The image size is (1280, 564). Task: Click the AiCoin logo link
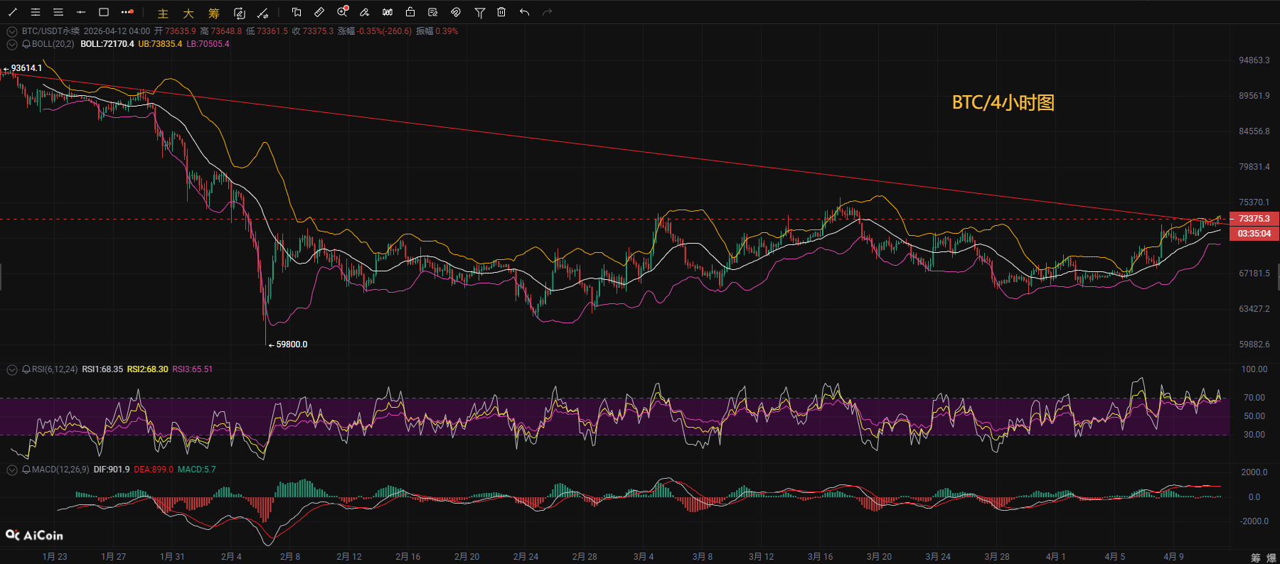tap(34, 535)
